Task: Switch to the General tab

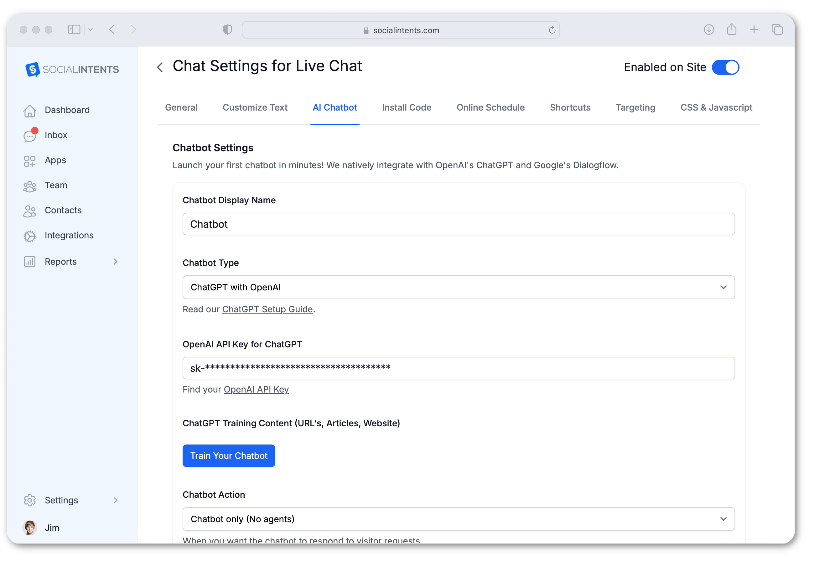Action: tap(181, 107)
